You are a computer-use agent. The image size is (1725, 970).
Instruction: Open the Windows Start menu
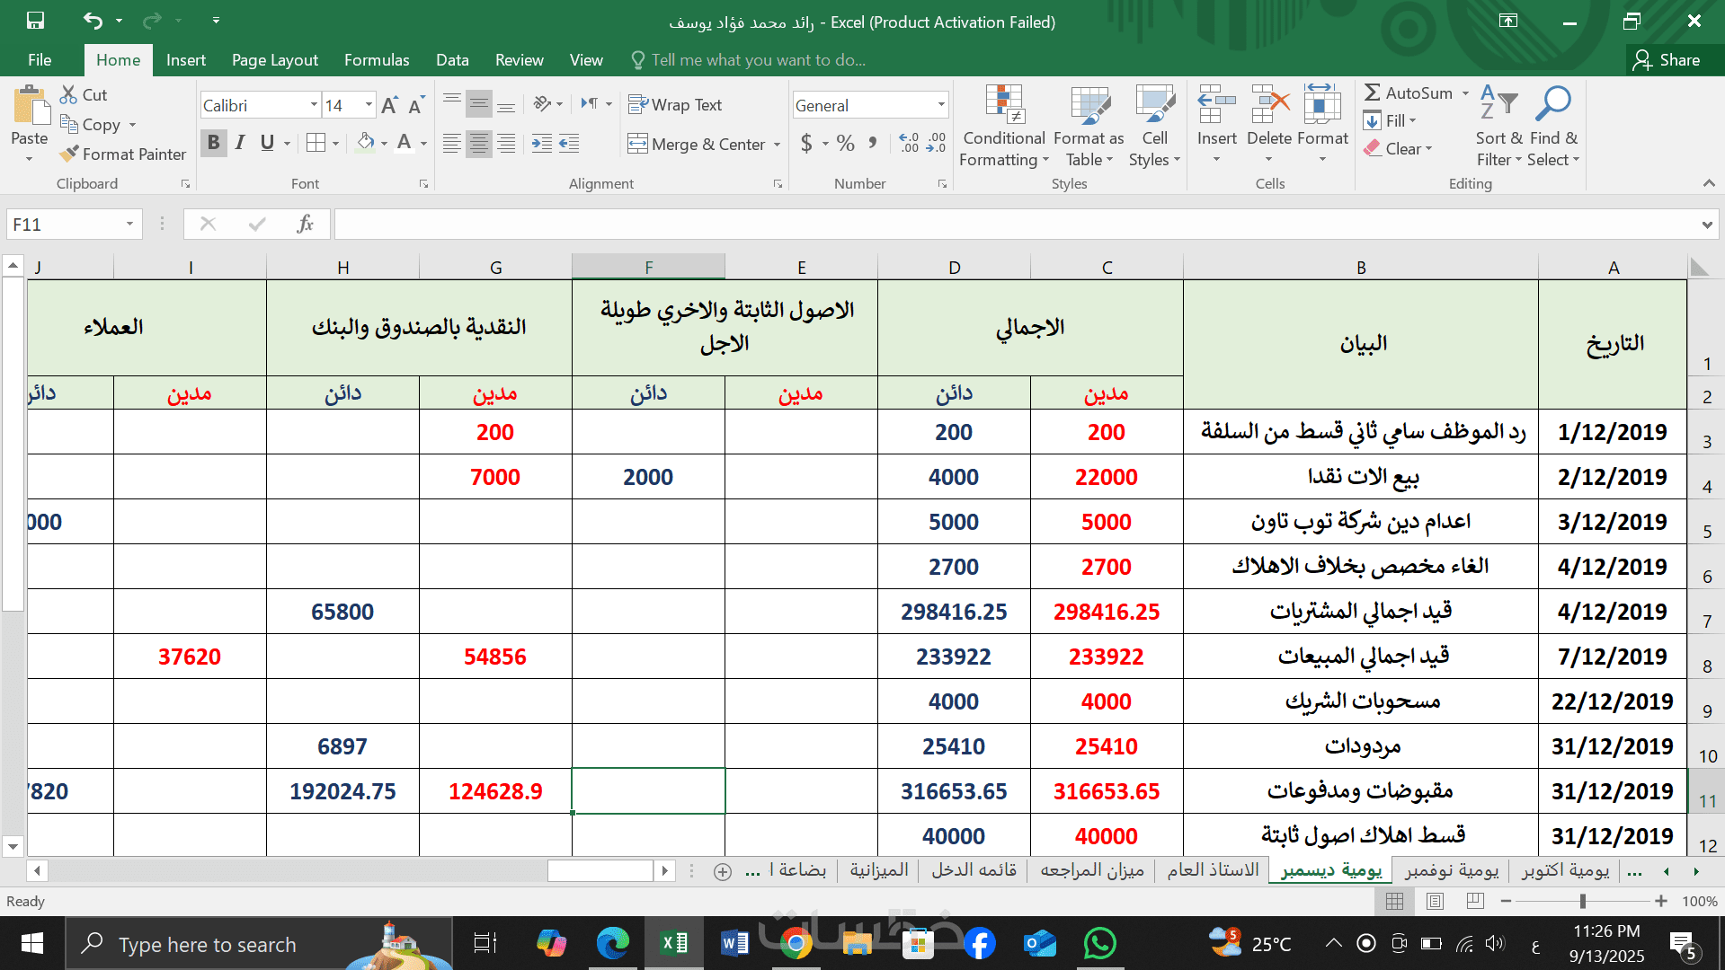pos(32,943)
